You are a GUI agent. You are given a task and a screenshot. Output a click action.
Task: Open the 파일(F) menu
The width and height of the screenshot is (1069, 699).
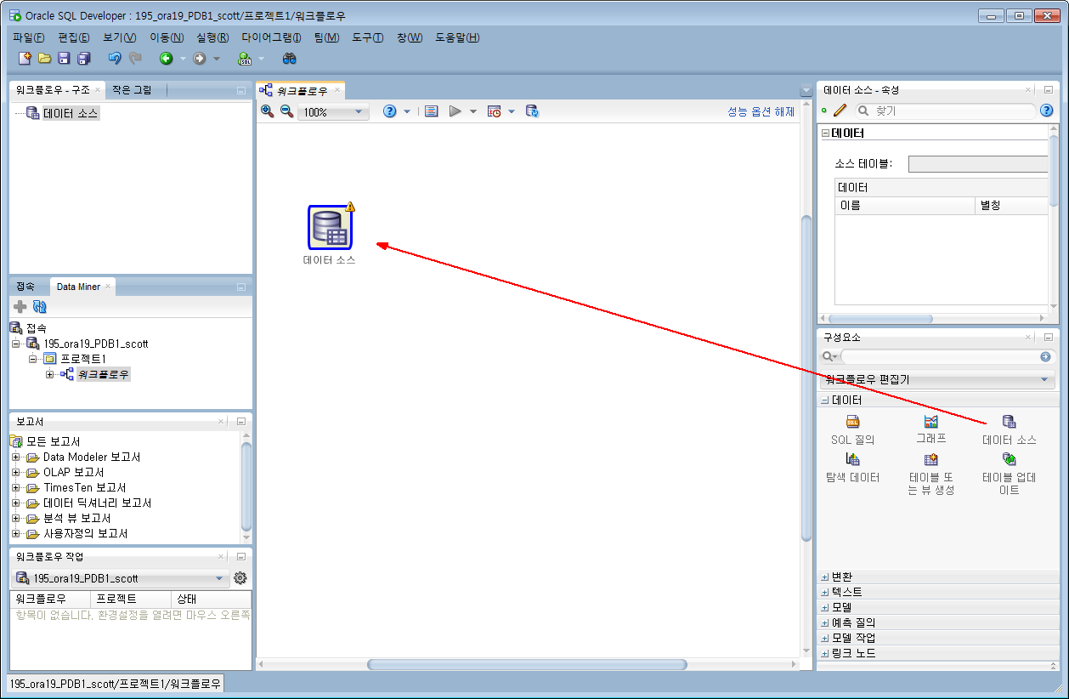(x=29, y=37)
